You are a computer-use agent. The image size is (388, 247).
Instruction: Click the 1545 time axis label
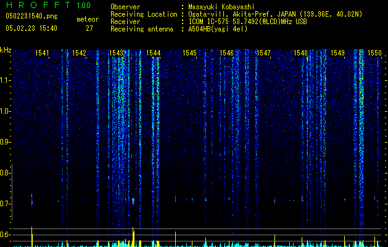(x=189, y=52)
